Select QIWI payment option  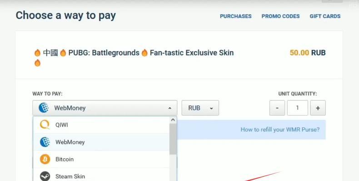click(x=101, y=125)
